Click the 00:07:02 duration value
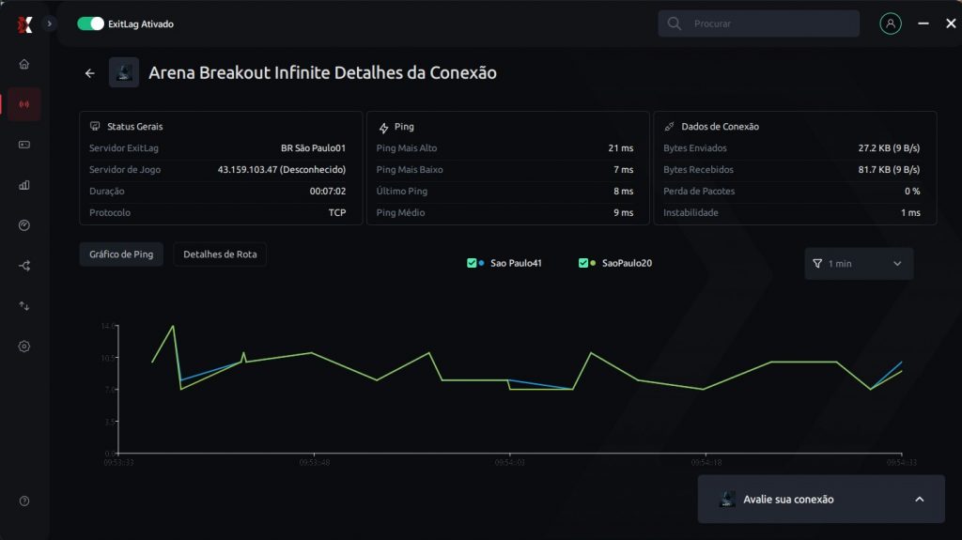 (x=328, y=191)
